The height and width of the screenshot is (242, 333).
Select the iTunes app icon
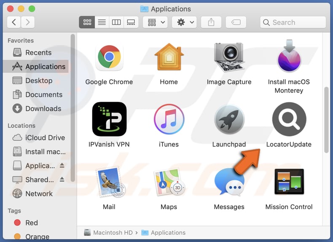[x=169, y=119]
